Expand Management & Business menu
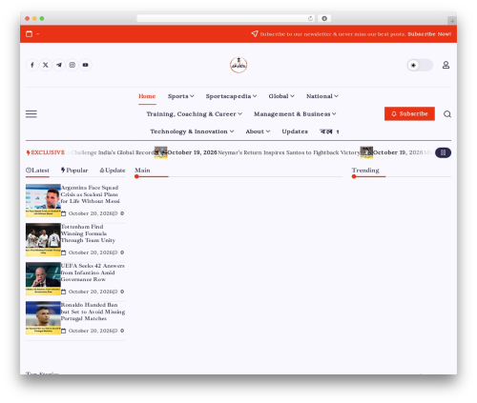Viewport: 477px width, 403px height. click(x=295, y=114)
